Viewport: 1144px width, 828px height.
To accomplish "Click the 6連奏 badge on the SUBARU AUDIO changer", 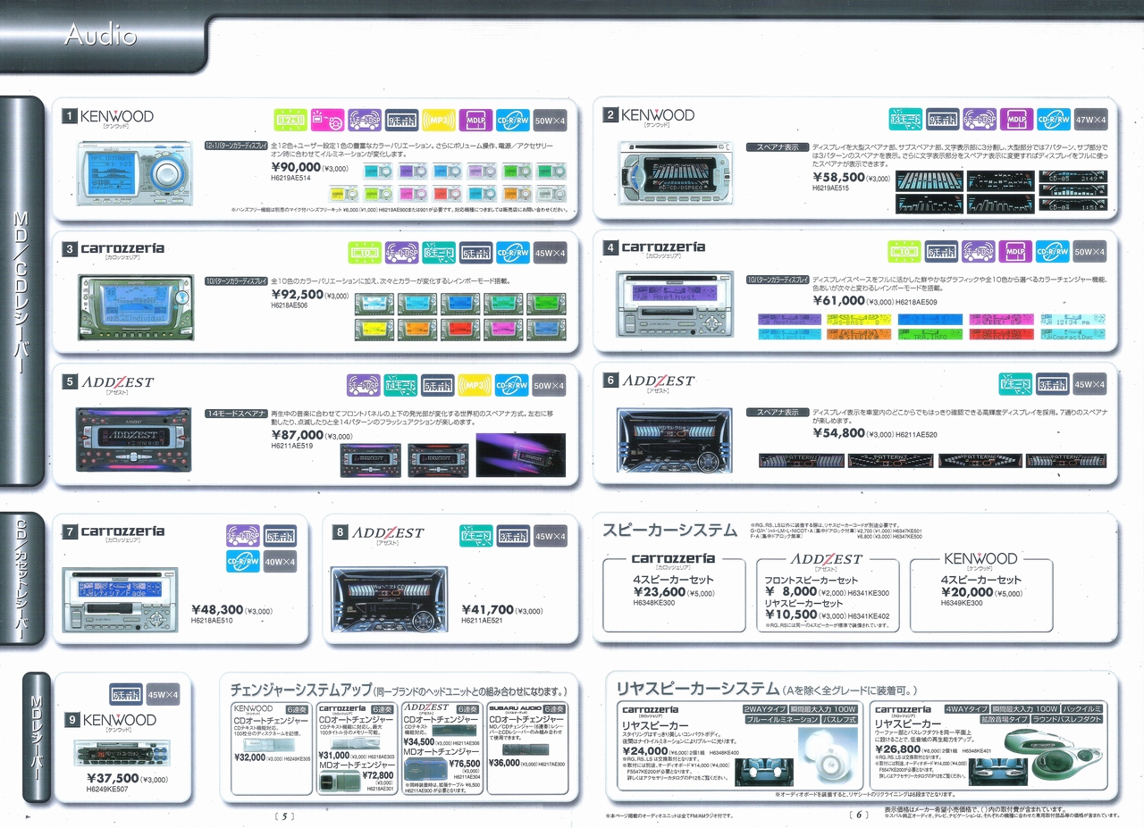I will coord(554,707).
